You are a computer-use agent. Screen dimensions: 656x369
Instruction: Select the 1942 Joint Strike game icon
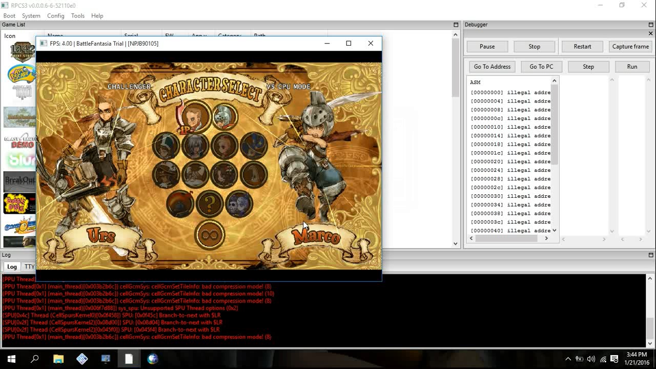(x=22, y=52)
